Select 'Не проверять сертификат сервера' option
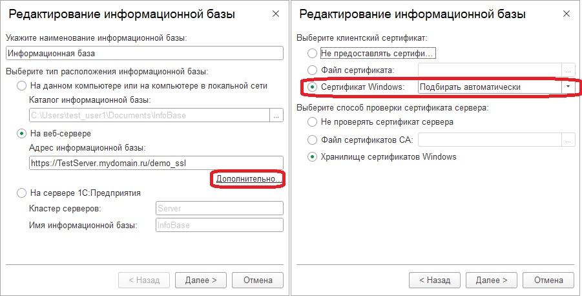Image resolution: width=582 pixels, height=296 pixels. click(313, 122)
